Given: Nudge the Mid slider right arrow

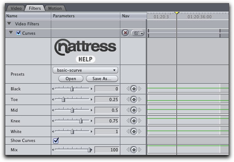Looking at the screenshot, I should click(x=91, y=110).
